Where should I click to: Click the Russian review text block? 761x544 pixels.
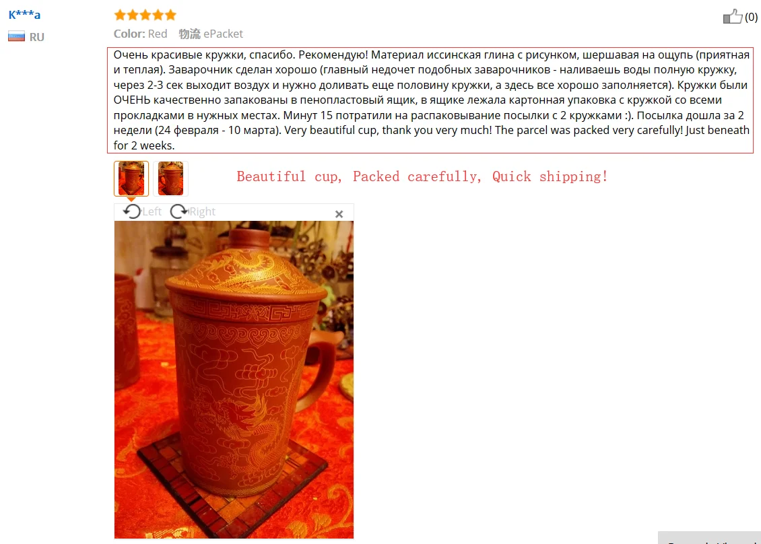pos(430,100)
